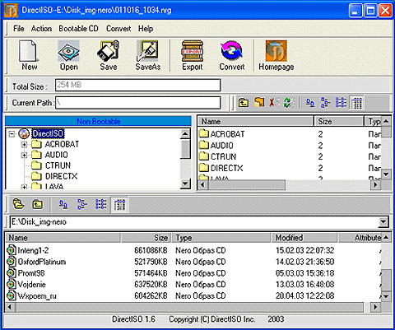Open the Convert menu

pyautogui.click(x=118, y=29)
